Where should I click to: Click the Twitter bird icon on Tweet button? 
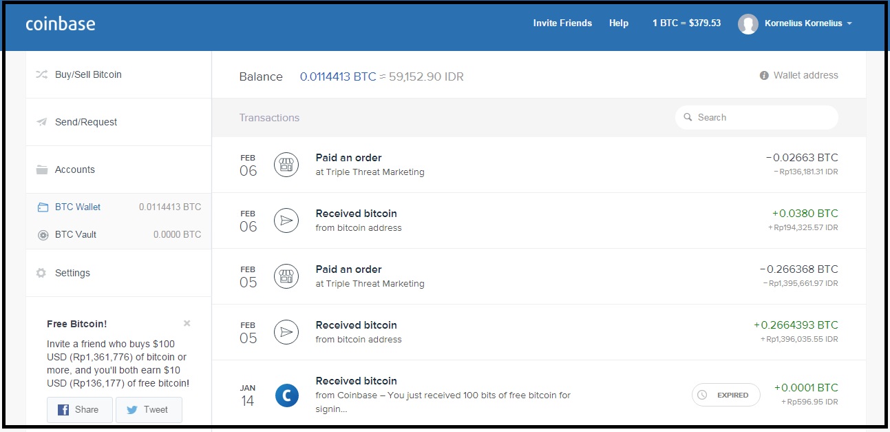pyautogui.click(x=132, y=409)
